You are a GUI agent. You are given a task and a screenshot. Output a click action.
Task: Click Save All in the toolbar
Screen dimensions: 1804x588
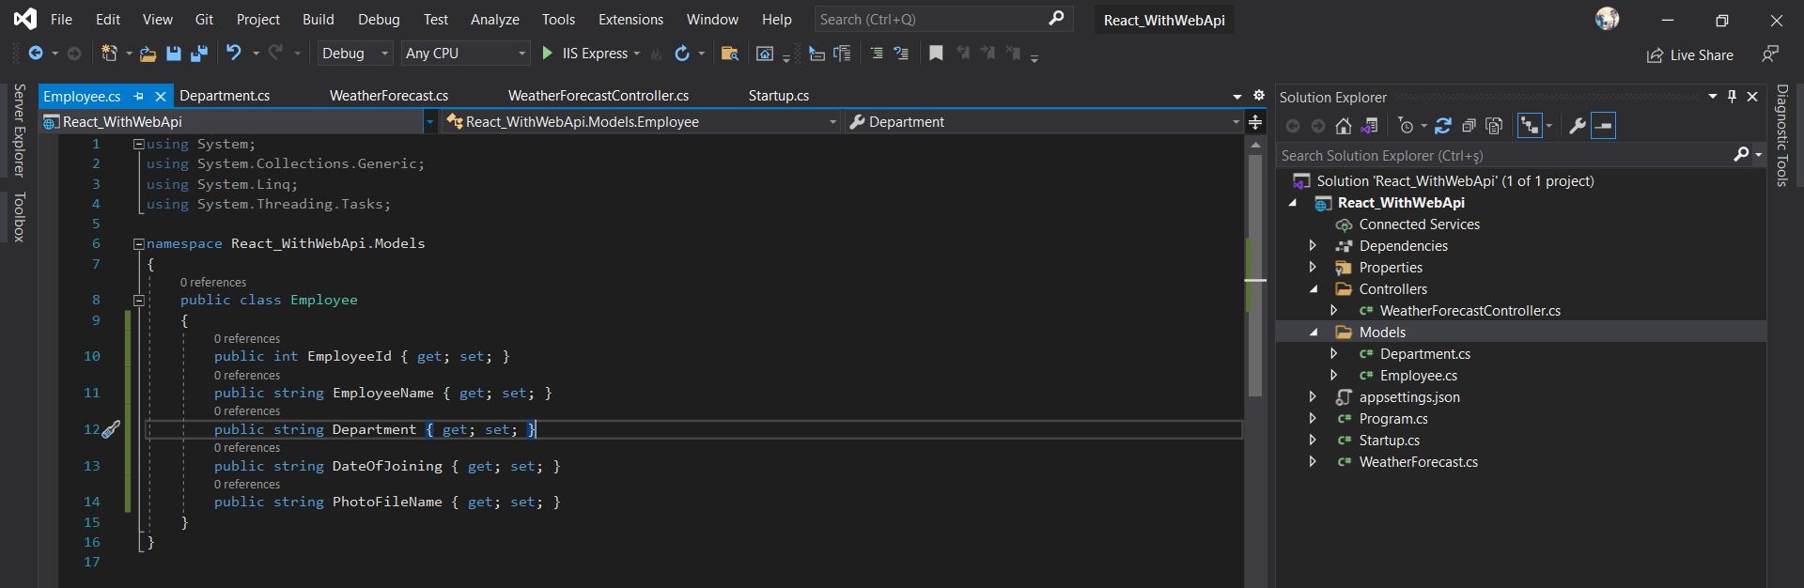click(x=199, y=54)
